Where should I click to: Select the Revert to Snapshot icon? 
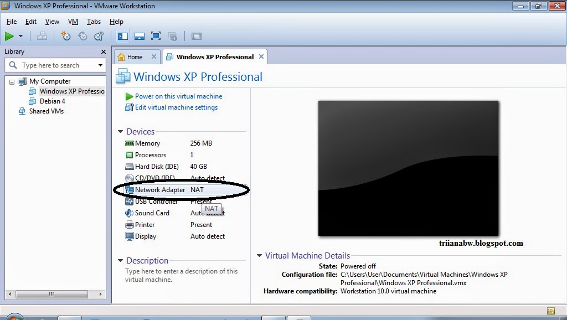coord(82,35)
